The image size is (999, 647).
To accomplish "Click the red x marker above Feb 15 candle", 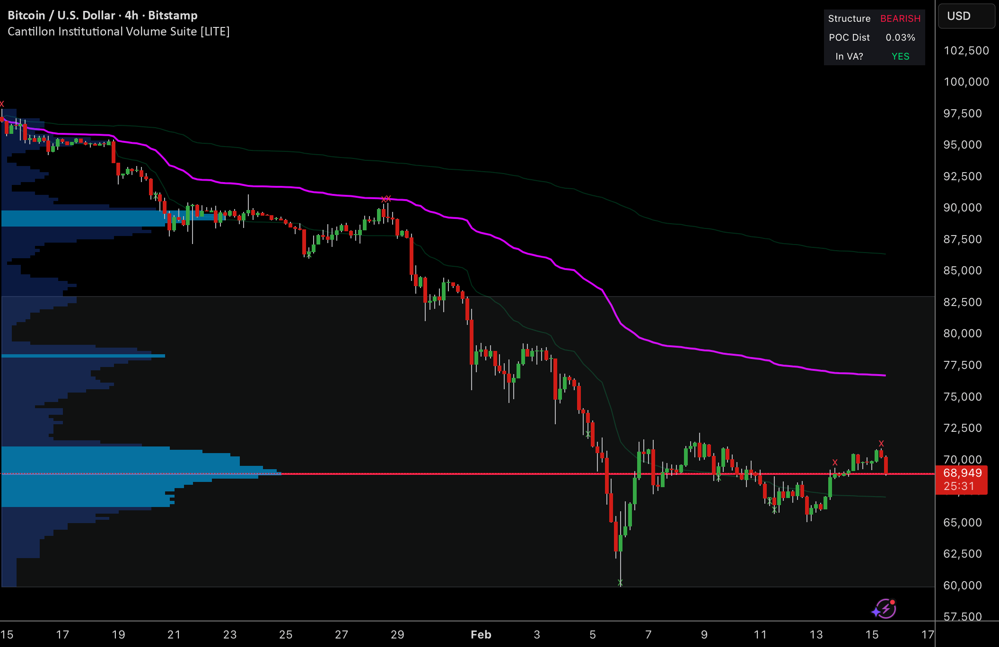I will pos(881,444).
